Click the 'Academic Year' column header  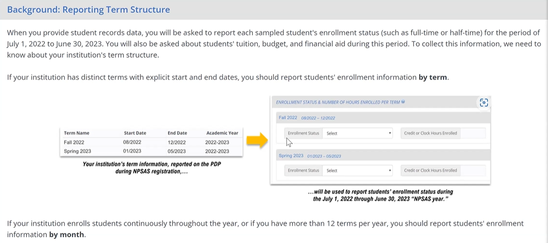coord(222,133)
